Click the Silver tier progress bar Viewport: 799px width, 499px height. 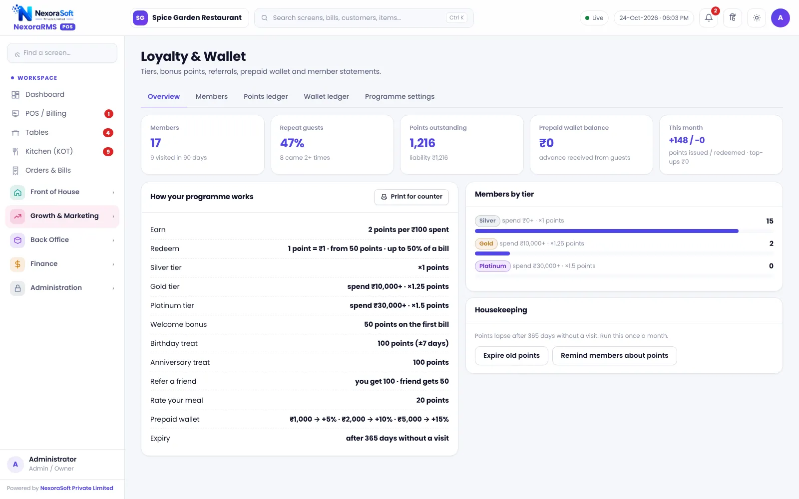coord(624,231)
